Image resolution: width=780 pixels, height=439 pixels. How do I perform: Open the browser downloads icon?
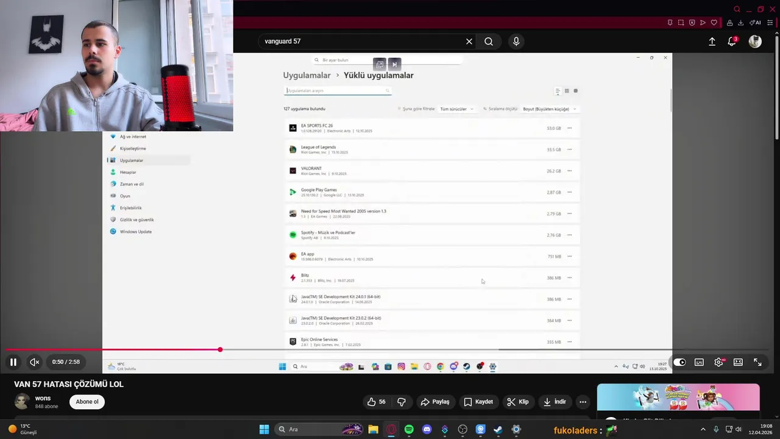coord(740,23)
